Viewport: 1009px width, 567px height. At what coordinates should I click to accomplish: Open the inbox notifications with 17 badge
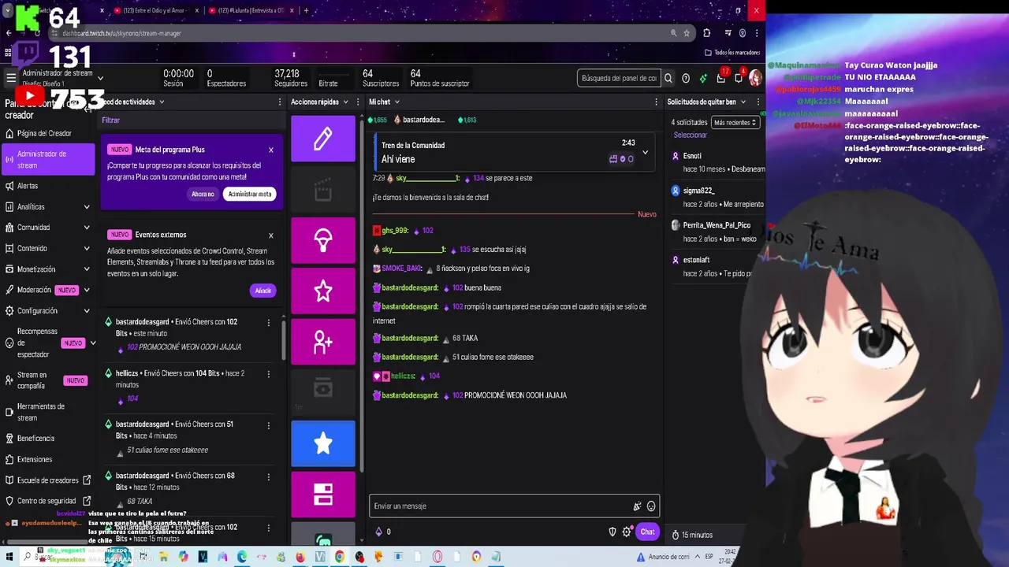tap(720, 78)
